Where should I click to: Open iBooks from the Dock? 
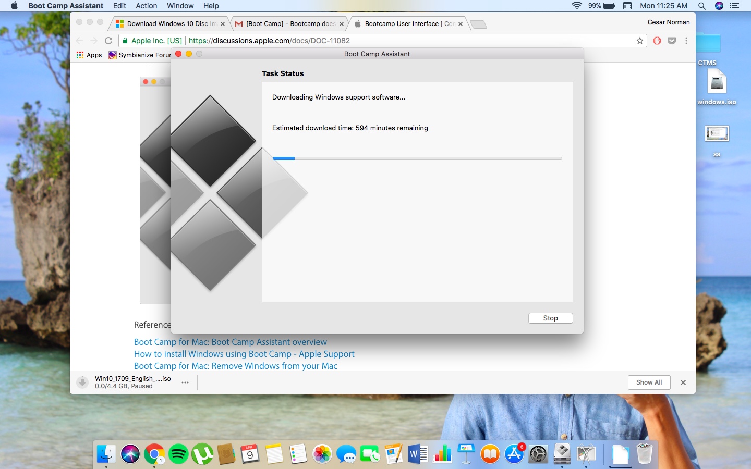click(490, 454)
